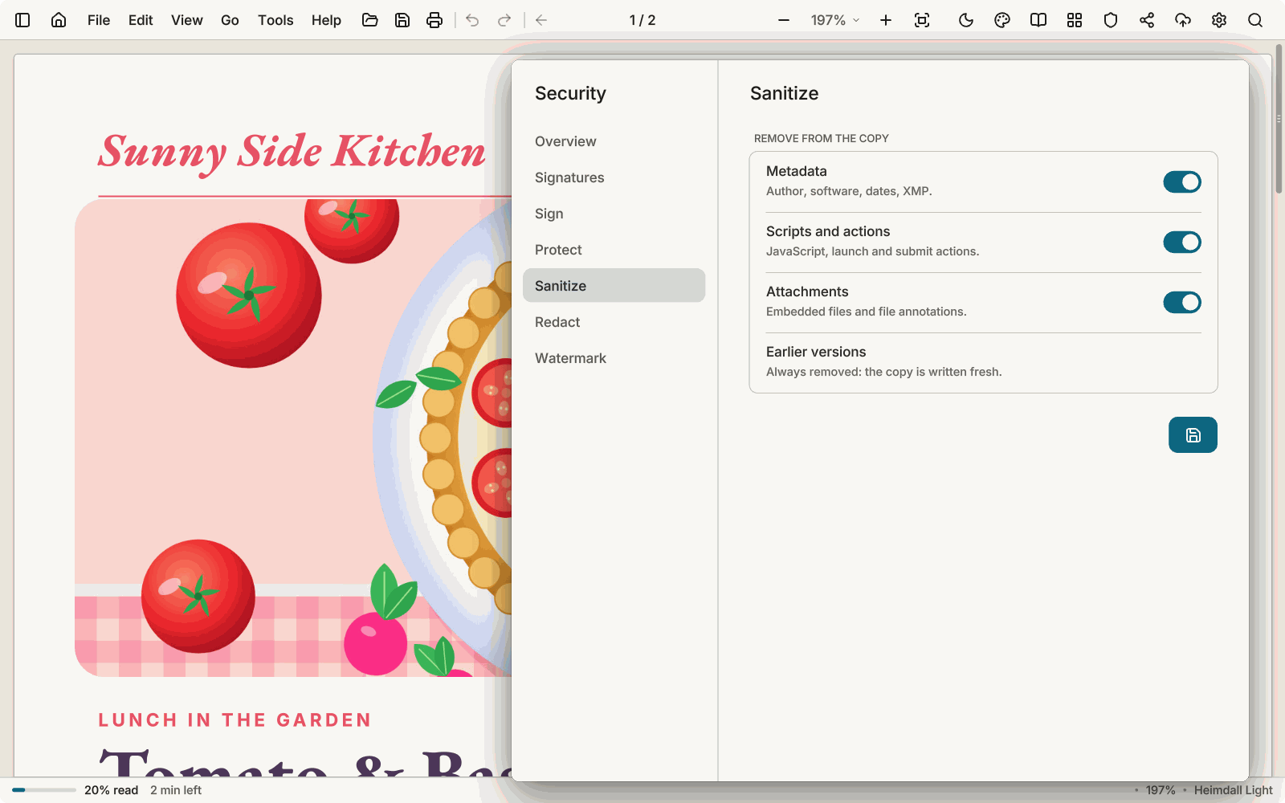Undo the last action
1285x803 pixels.
tap(472, 20)
